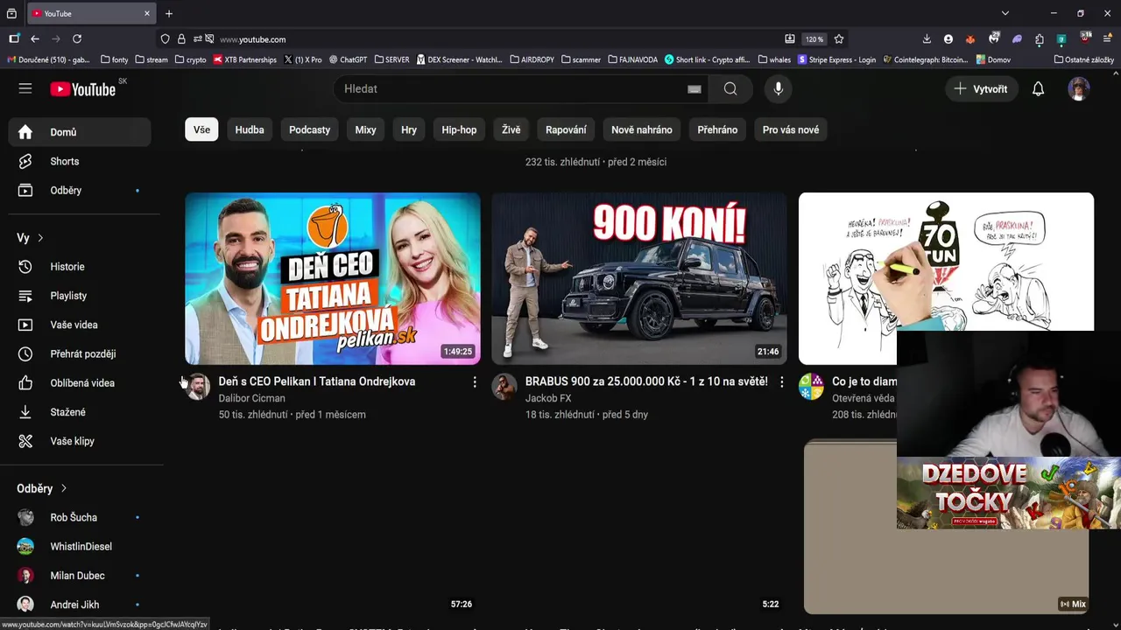
Task: Open Dalibor Cicman channel name
Action: tap(252, 398)
